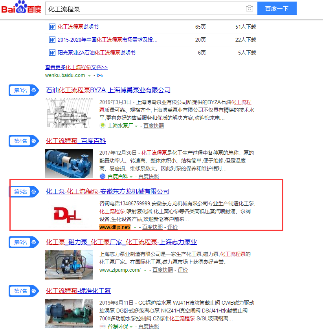Screen dimensions: 323x329
Task: Expand the arrow next to 谷瀑环保
Action: [x=131, y=327]
